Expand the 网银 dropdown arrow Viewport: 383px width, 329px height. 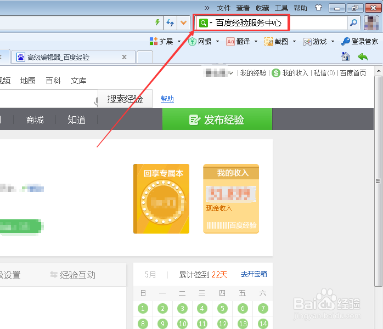(217, 41)
